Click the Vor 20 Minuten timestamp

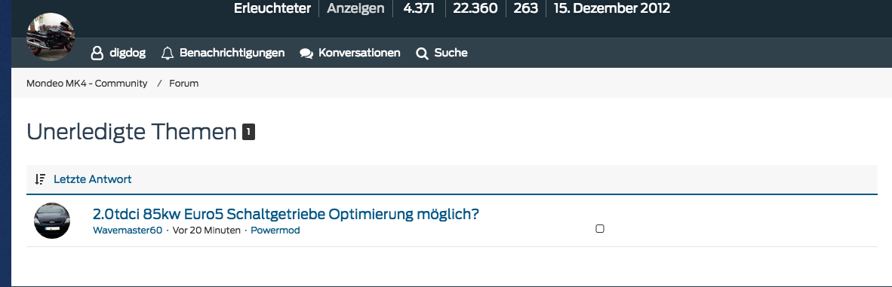tap(207, 231)
